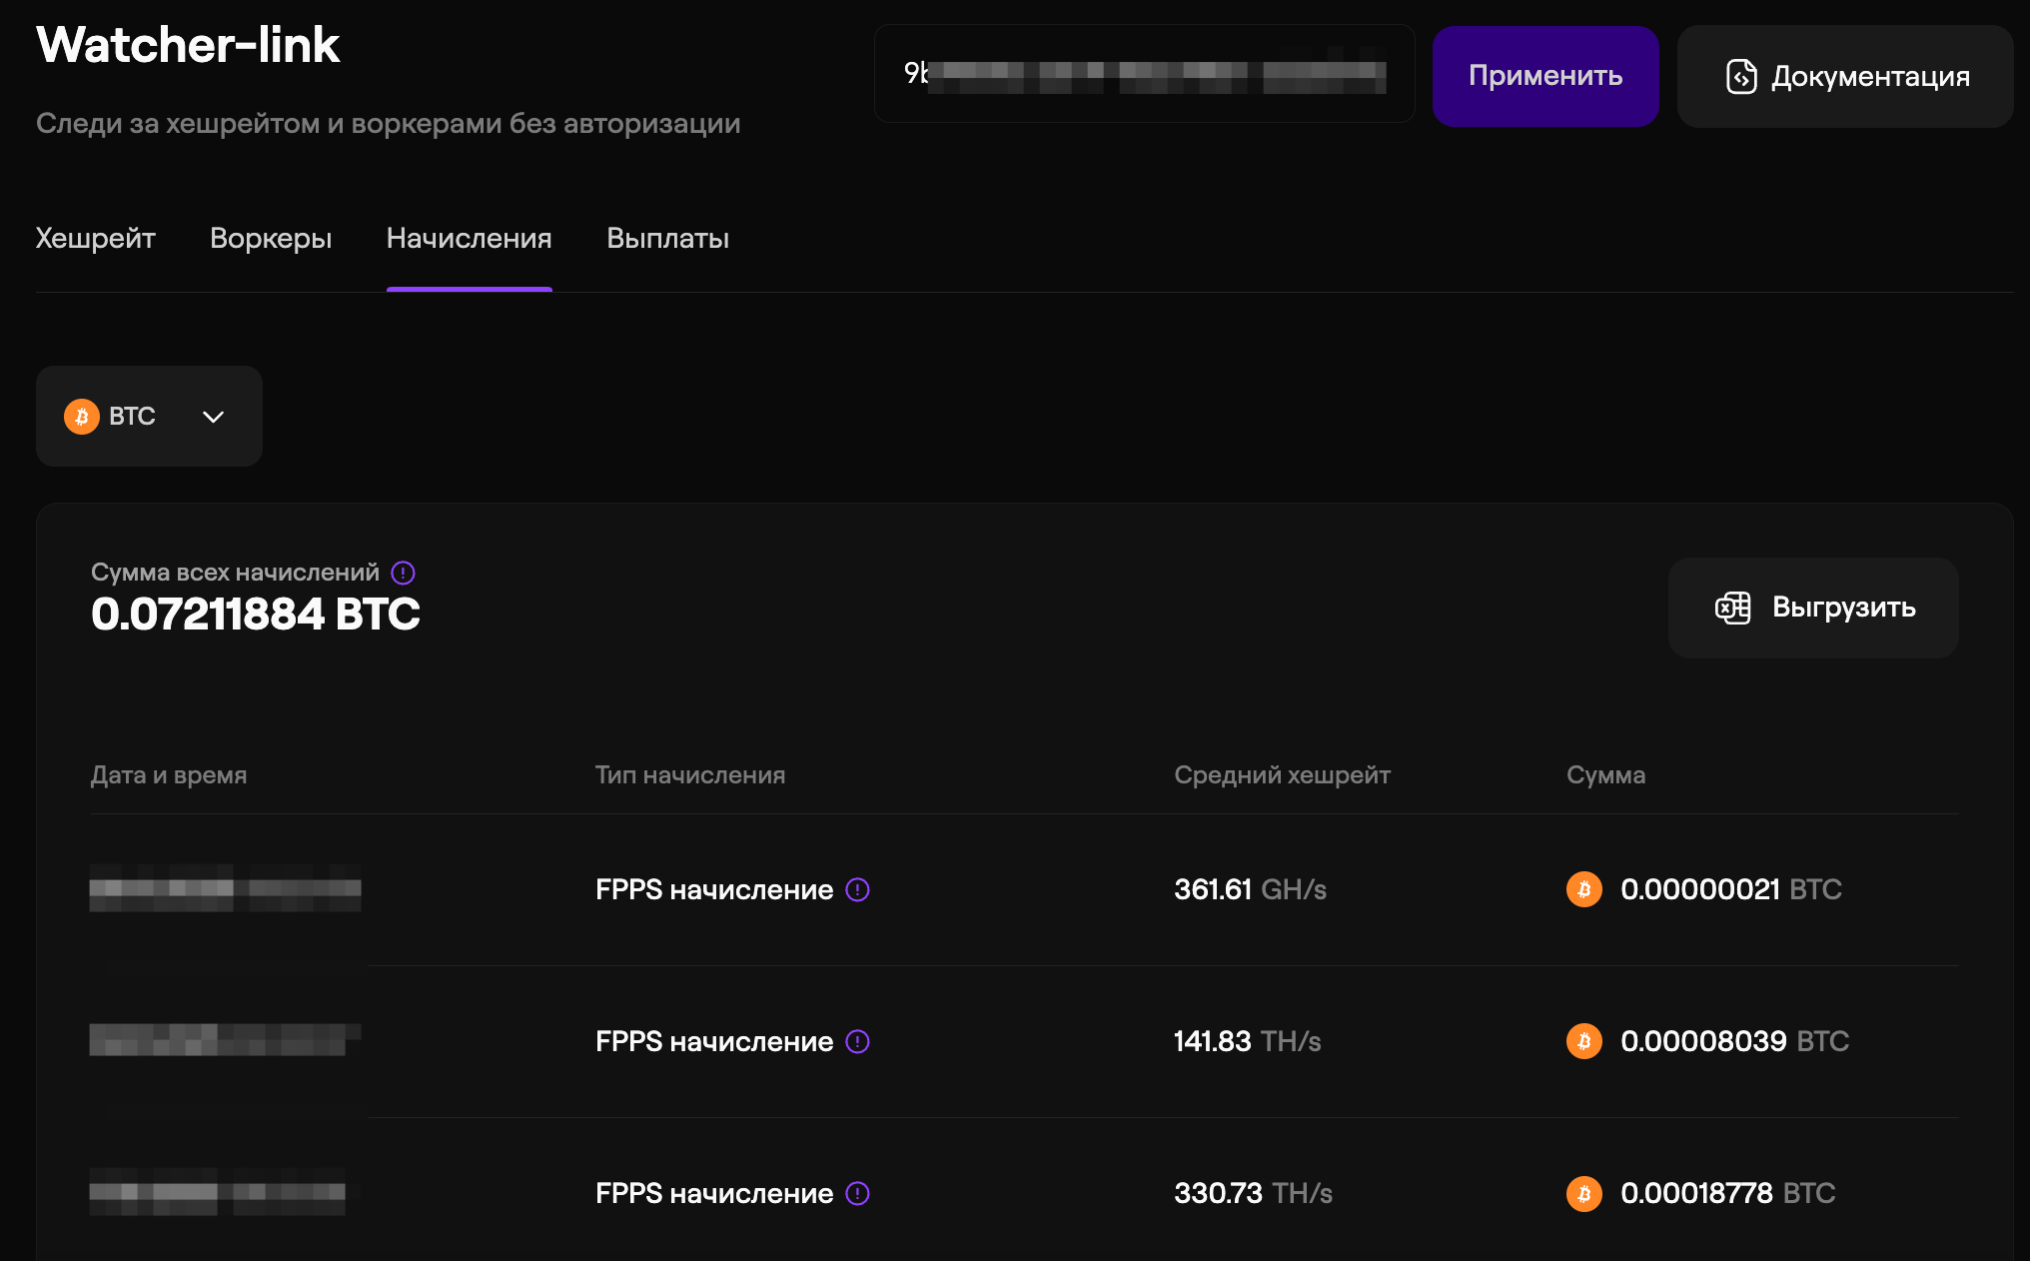Expand the coin selector chevron

coord(212,417)
